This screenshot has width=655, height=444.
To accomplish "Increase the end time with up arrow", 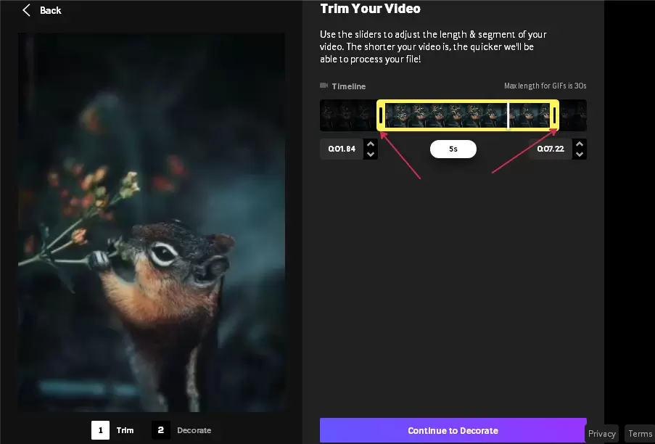I will [x=579, y=144].
